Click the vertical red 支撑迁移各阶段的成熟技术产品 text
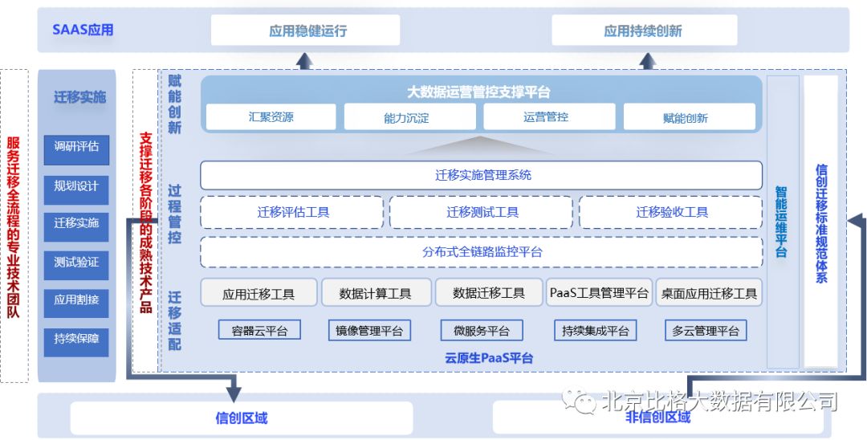This screenshot has width=867, height=440. coord(145,222)
